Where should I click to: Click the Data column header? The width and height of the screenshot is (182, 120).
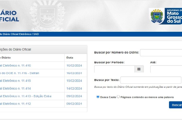point(70,58)
